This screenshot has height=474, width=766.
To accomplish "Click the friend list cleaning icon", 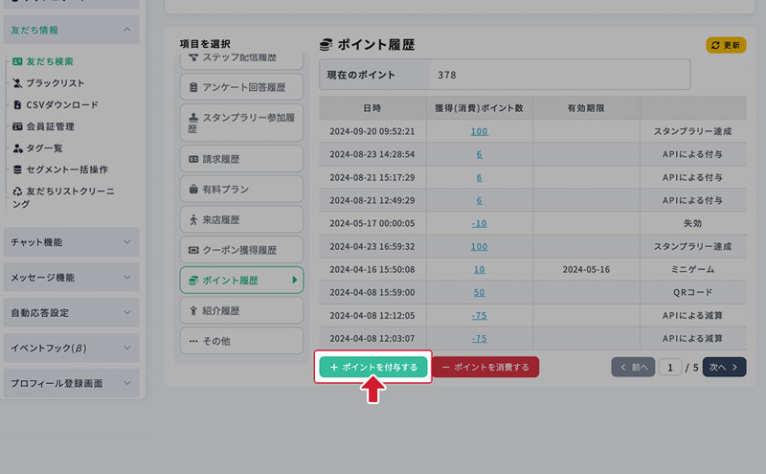I will (x=17, y=192).
